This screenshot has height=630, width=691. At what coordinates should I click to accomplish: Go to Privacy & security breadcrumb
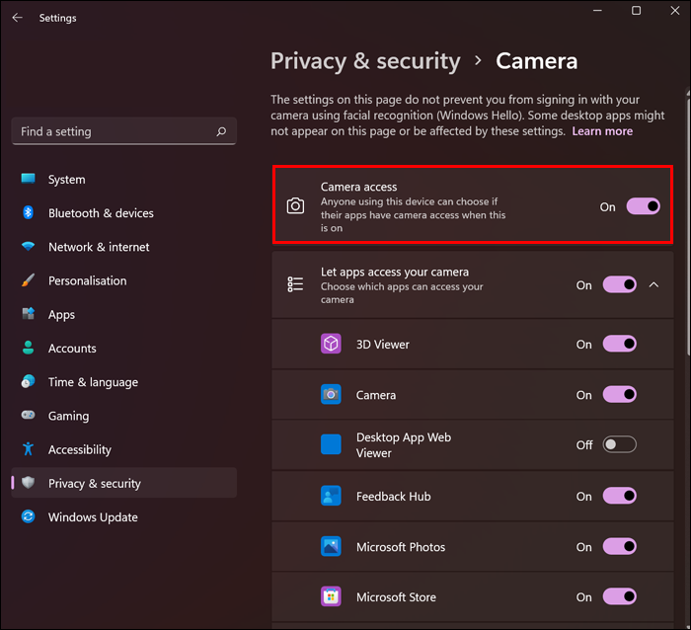[x=365, y=61]
